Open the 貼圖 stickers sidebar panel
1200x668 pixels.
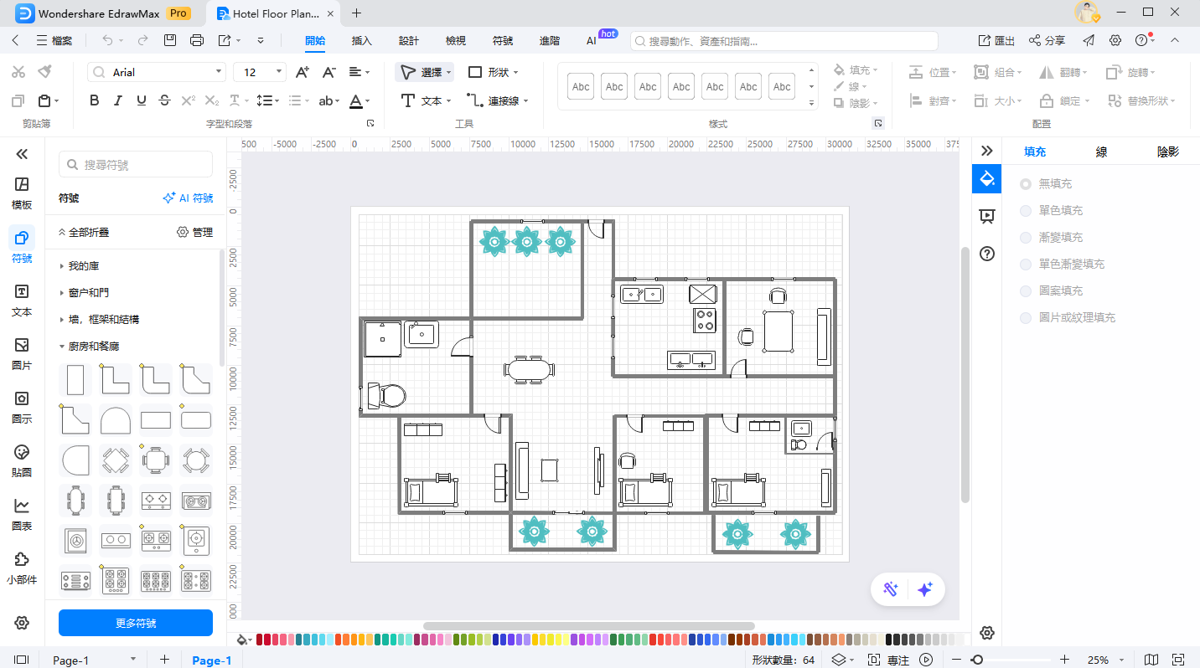point(22,460)
